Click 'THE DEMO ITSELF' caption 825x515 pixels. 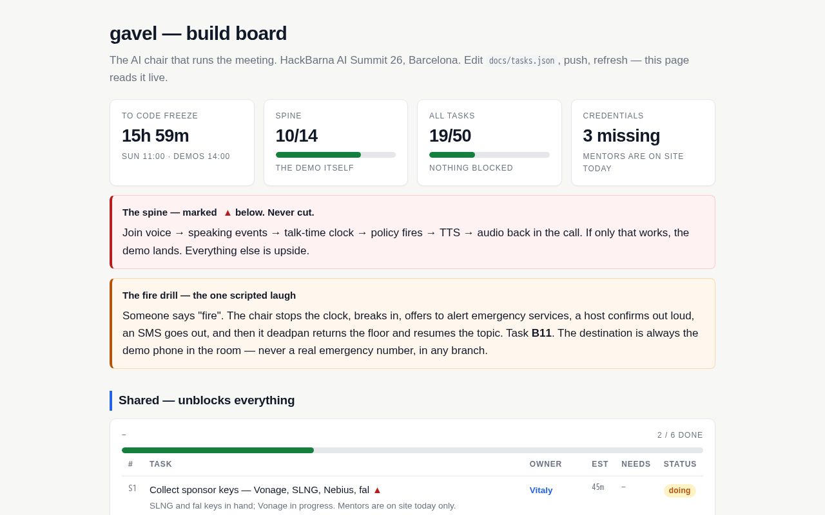click(315, 168)
